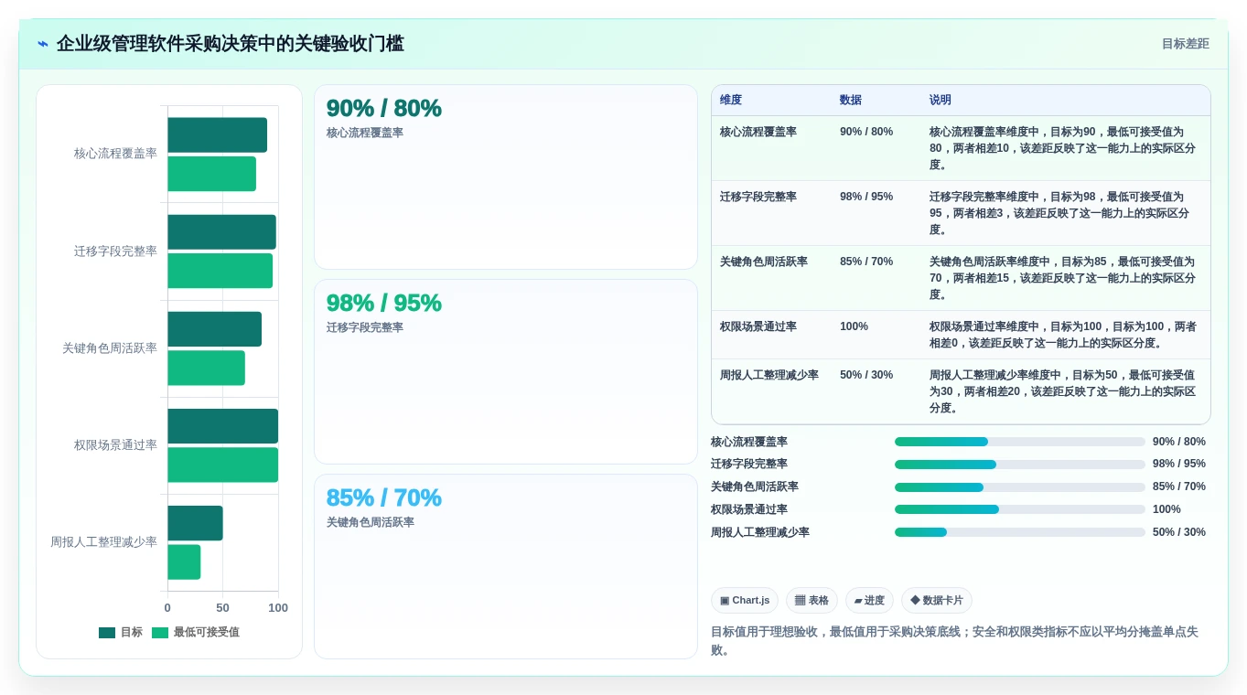Select the Chart.js tag chip
1247x695 pixels.
[x=745, y=601]
